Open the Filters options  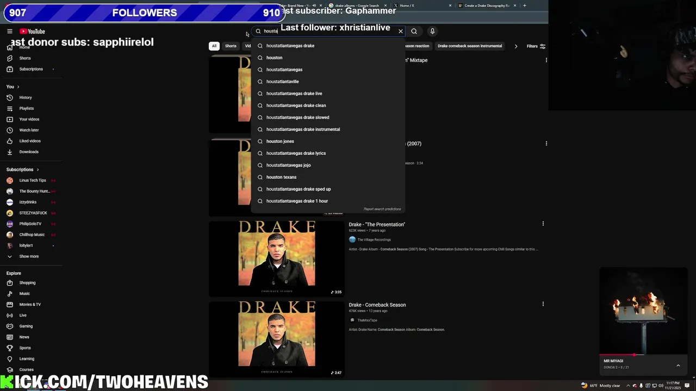point(536,46)
